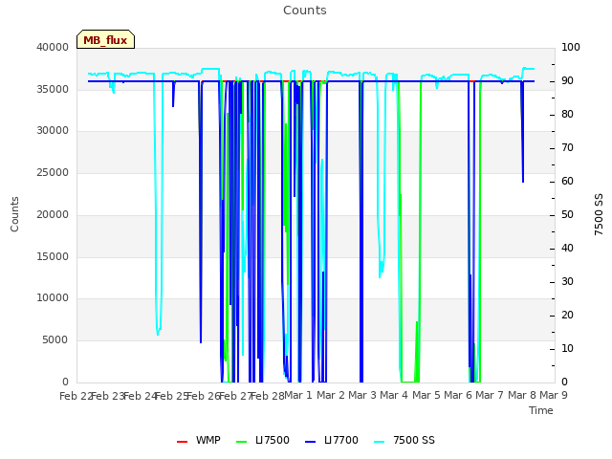Viewport: 612px width, 459px height.
Task: Toggle the WMP legend entry
Action: pos(199,440)
